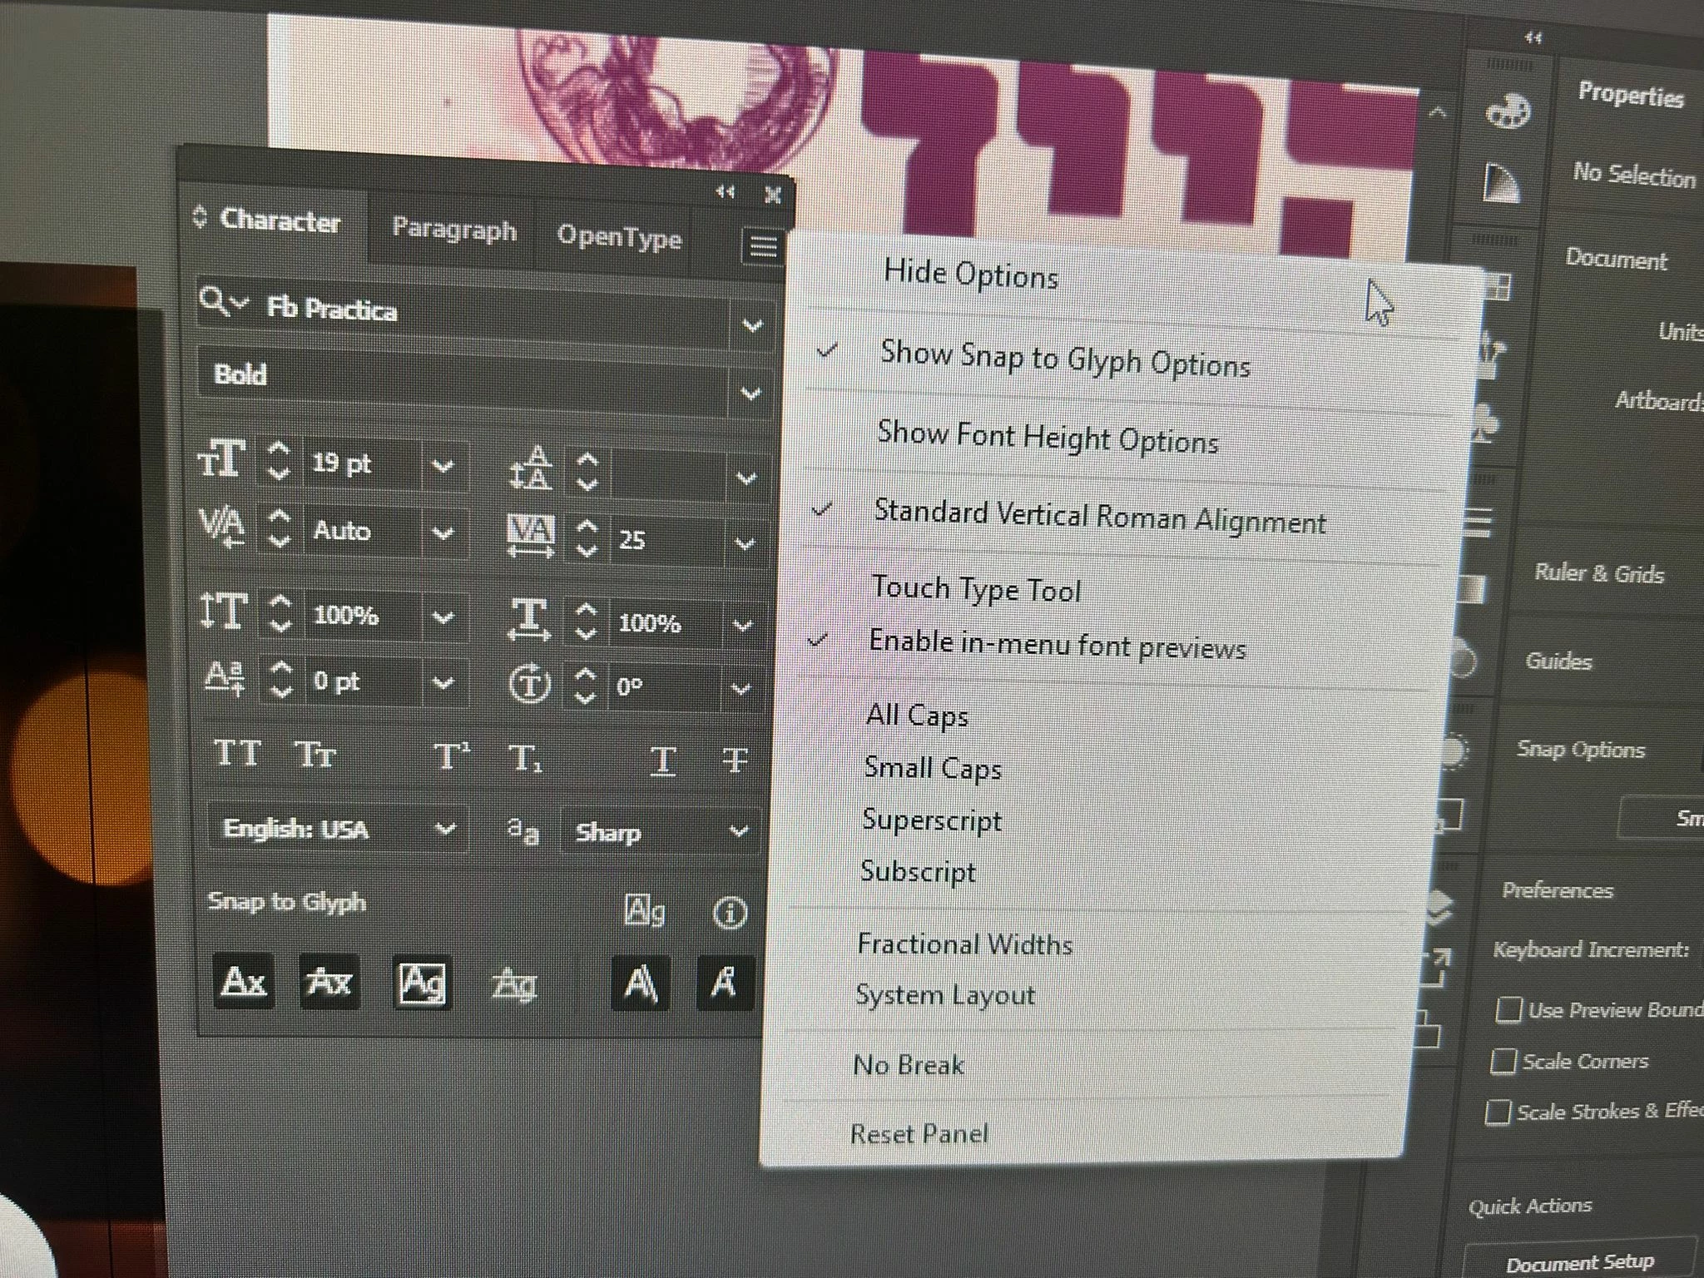The image size is (1704, 1278).
Task: Increase tracking value with up stepper
Action: pos(587,526)
